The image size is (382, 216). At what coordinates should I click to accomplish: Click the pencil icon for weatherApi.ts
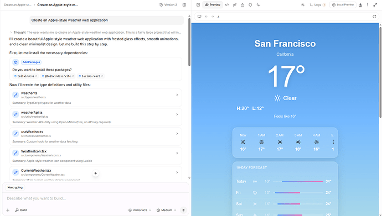pyautogui.click(x=16, y=114)
